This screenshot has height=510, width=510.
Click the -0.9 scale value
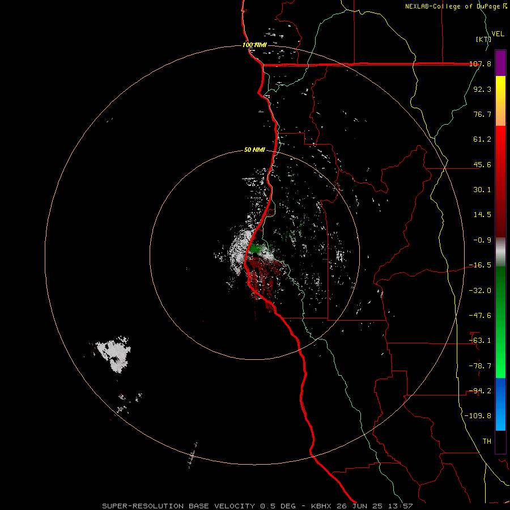click(482, 240)
